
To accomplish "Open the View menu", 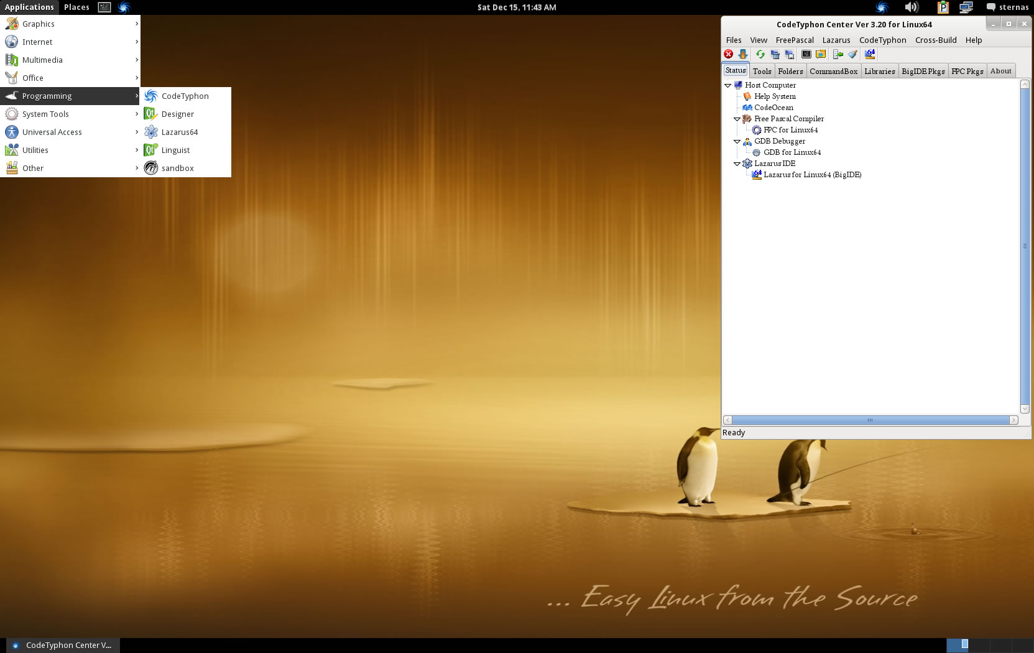I will click(x=759, y=40).
